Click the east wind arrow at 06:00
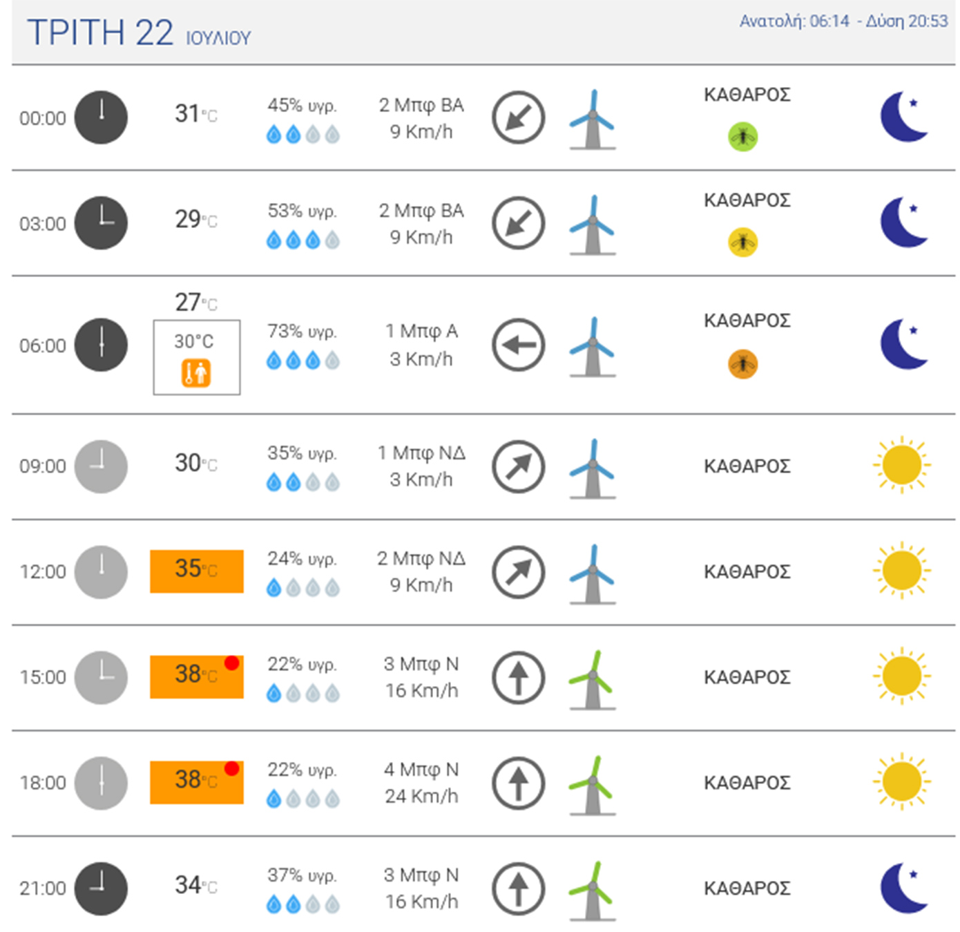This screenshot has width=960, height=932. click(x=518, y=345)
